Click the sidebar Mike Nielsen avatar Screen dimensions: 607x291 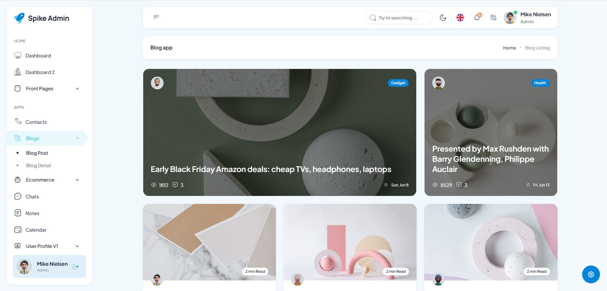click(x=24, y=266)
